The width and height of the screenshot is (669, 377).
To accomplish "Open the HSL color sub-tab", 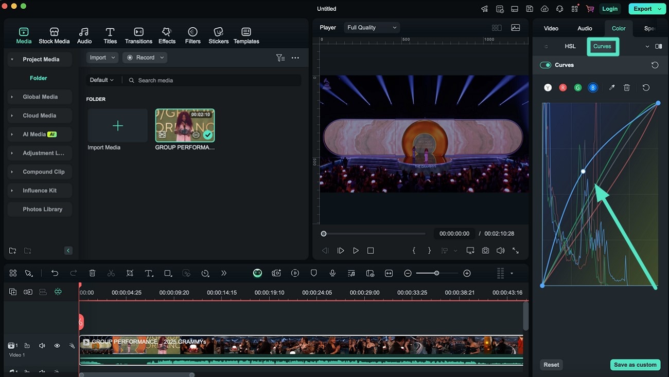I will pos(570,46).
